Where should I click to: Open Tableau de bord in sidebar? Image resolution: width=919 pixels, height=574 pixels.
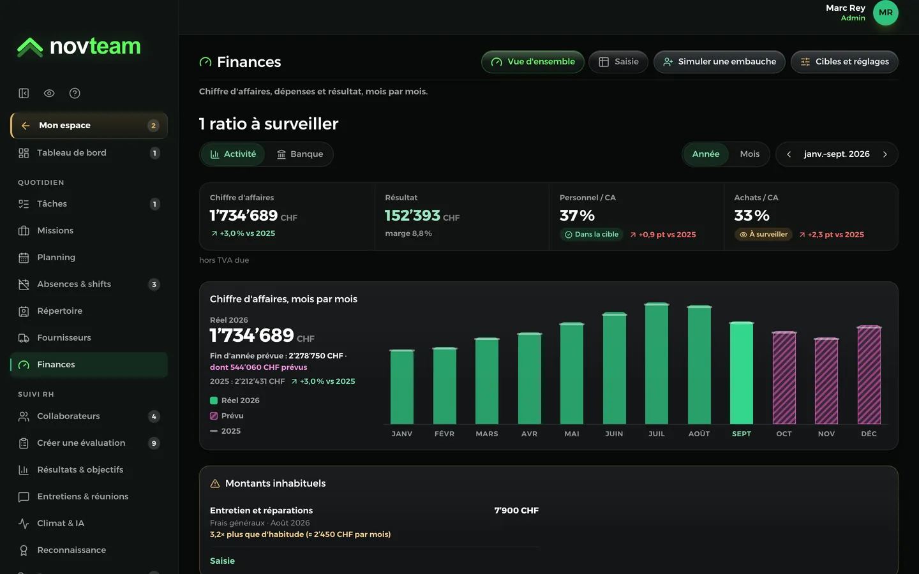point(89,153)
